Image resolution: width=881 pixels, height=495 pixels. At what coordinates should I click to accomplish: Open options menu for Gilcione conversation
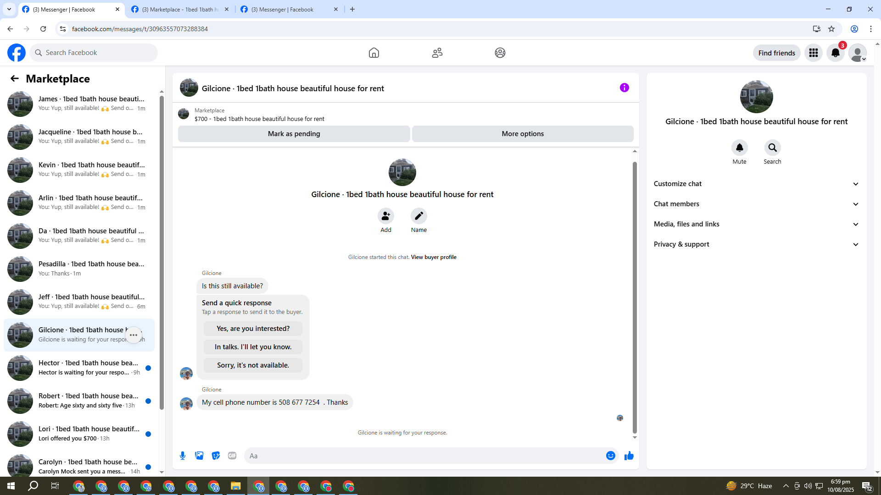(134, 335)
